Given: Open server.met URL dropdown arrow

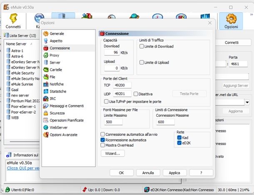Looking at the screenshot, I should click(x=247, y=102).
